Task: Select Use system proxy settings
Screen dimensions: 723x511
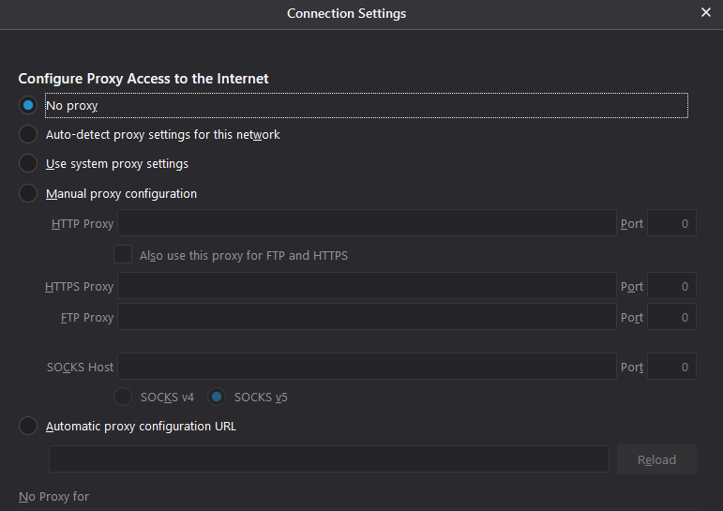Action: 28,163
